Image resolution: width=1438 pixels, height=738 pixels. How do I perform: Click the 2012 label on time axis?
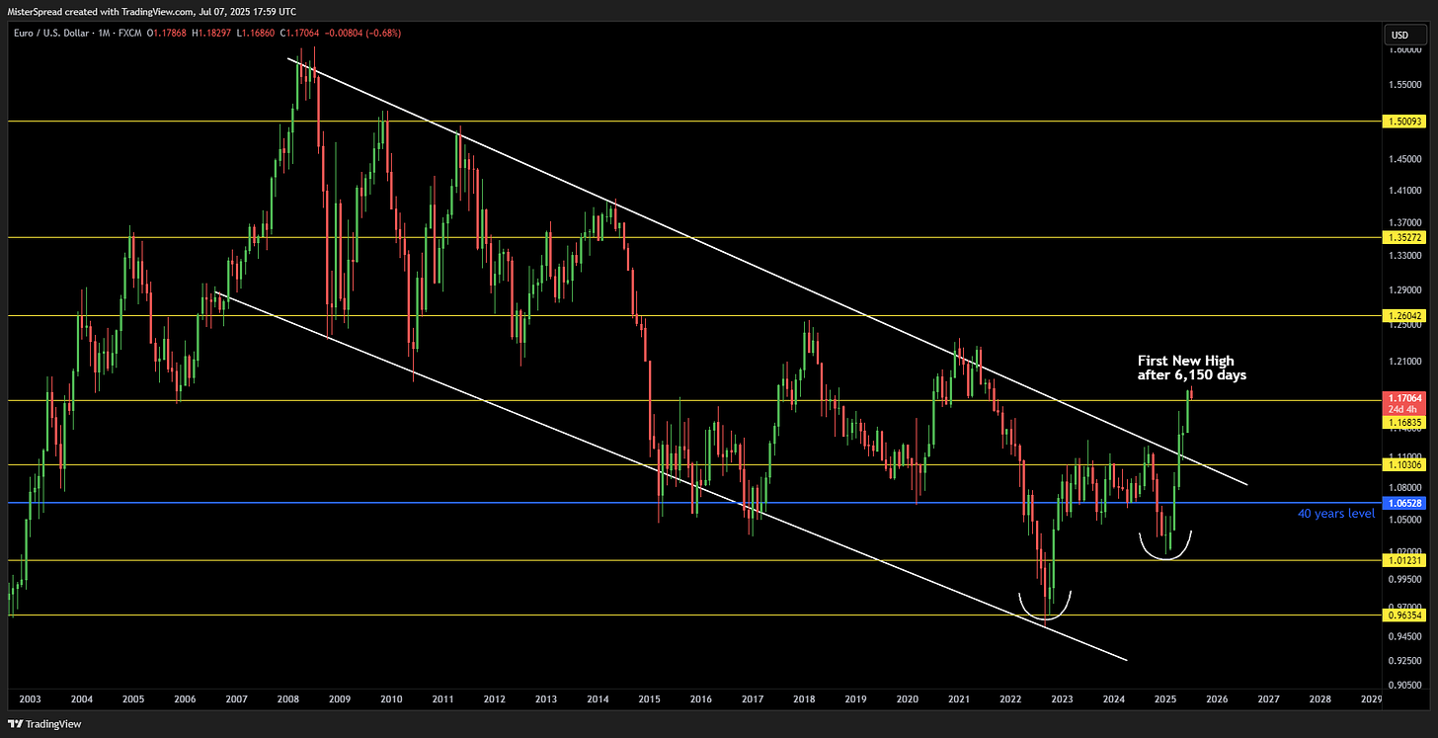(495, 698)
